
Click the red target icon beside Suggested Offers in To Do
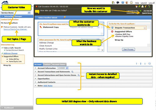pyautogui.click(x=112, y=31)
